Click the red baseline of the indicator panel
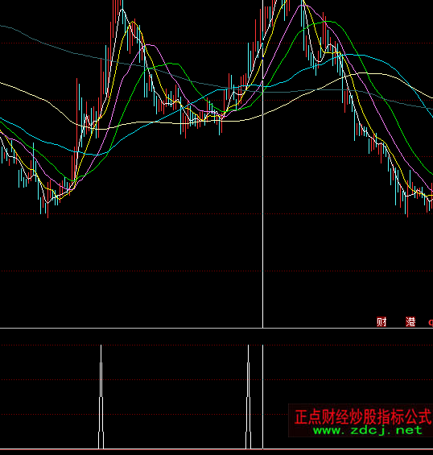This screenshot has height=455, width=433. coord(216,449)
